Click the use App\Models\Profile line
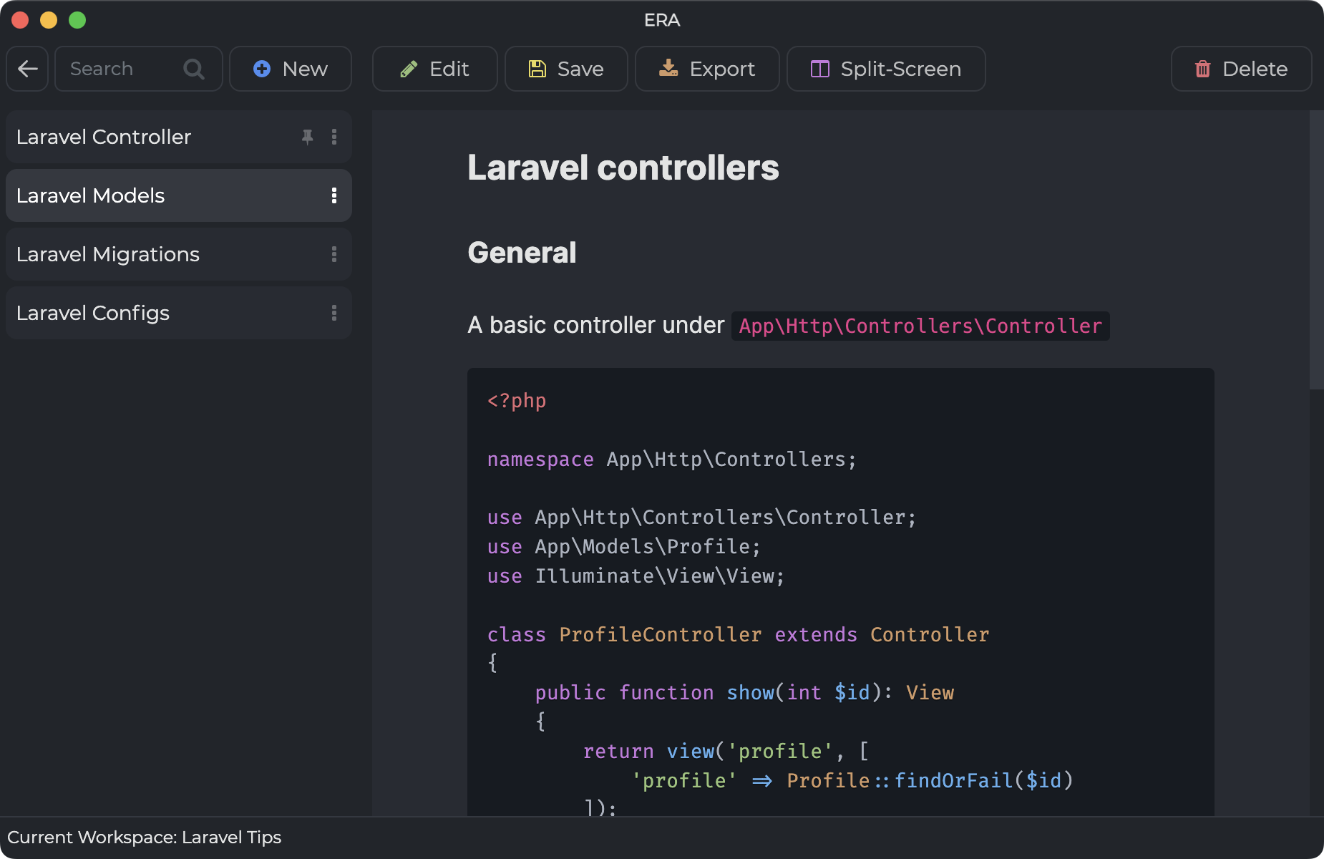The height and width of the screenshot is (859, 1324). (623, 547)
